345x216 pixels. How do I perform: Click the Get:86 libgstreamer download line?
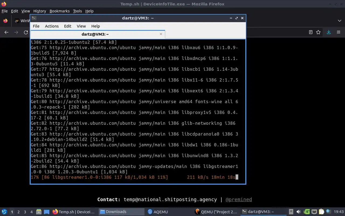(134, 169)
